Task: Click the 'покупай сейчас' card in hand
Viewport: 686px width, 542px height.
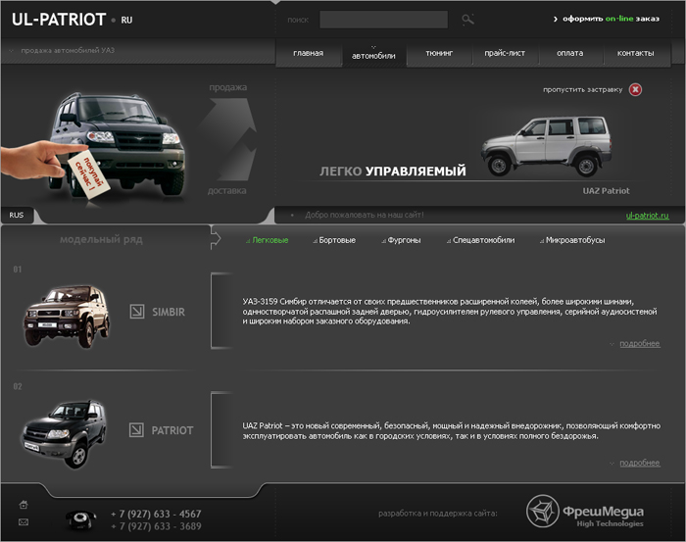Action: tap(89, 175)
